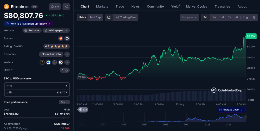
Task: Open the Compare dropdown
Action: coord(189,17)
